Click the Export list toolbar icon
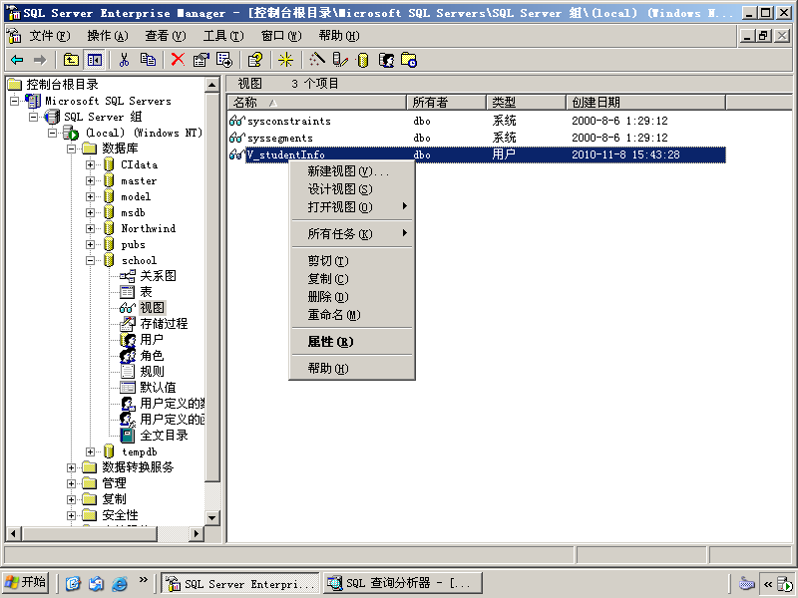 coord(223,60)
